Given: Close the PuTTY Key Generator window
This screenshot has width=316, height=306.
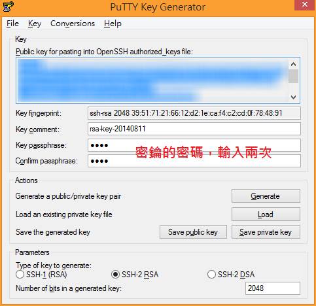Looking at the screenshot, I should coord(305,5).
